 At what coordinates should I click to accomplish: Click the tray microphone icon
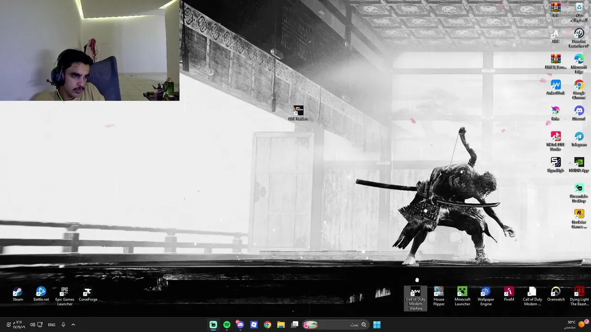(63, 325)
